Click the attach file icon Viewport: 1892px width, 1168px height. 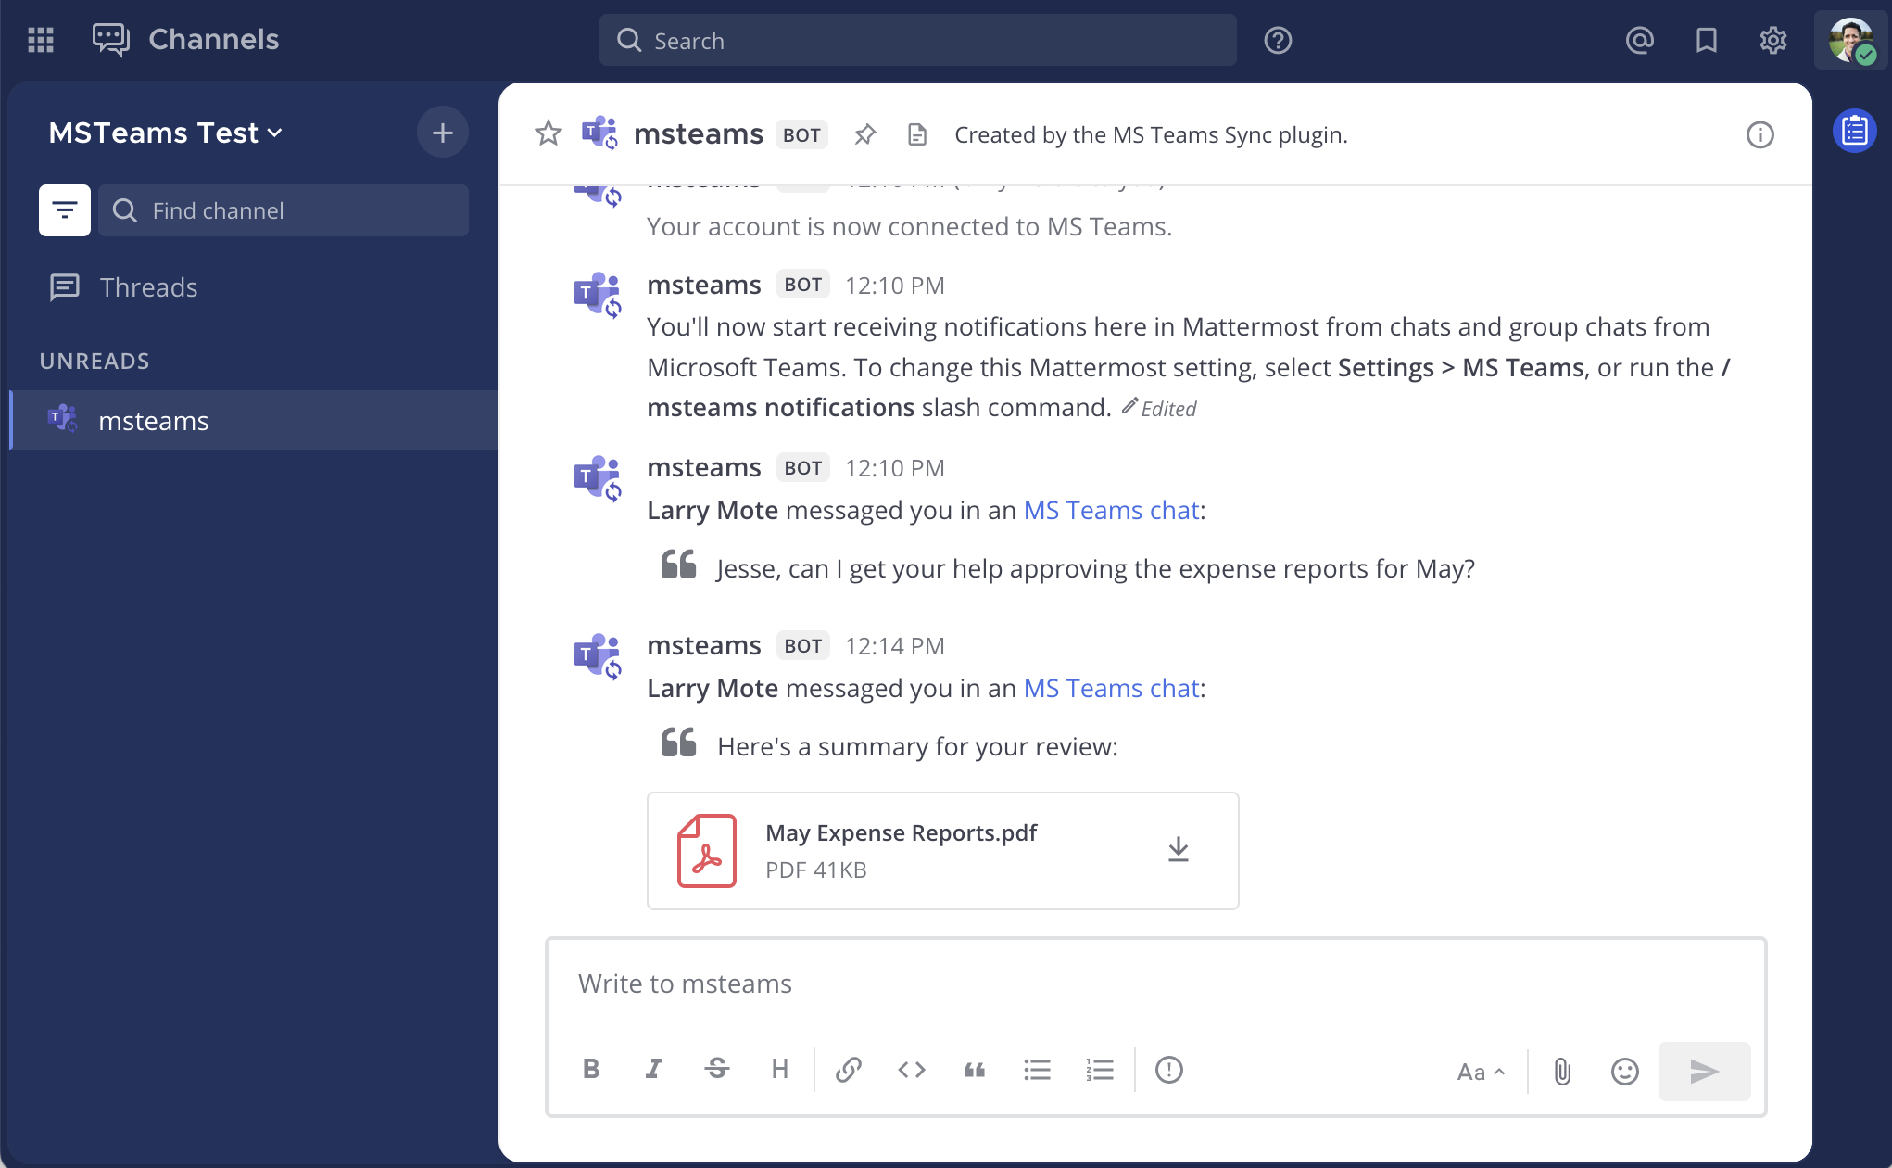coord(1561,1068)
